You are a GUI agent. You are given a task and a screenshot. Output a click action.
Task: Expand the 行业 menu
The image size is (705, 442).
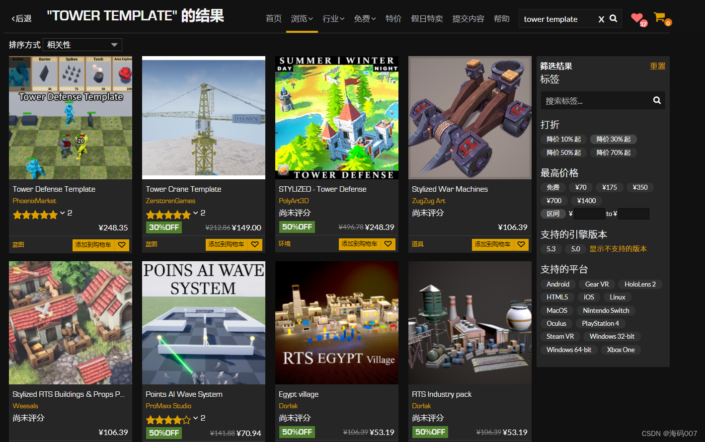pos(333,18)
